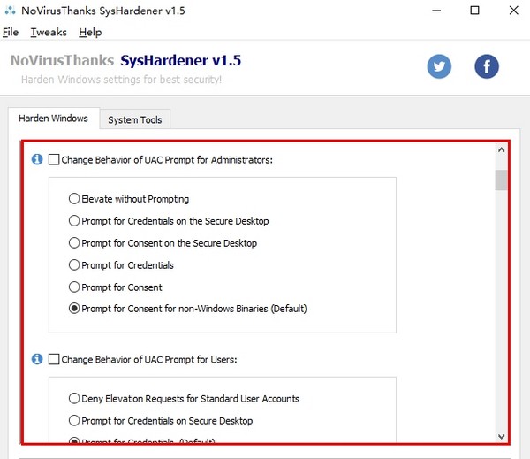Open the Twitter link icon
The height and width of the screenshot is (459, 530).
tap(439, 66)
